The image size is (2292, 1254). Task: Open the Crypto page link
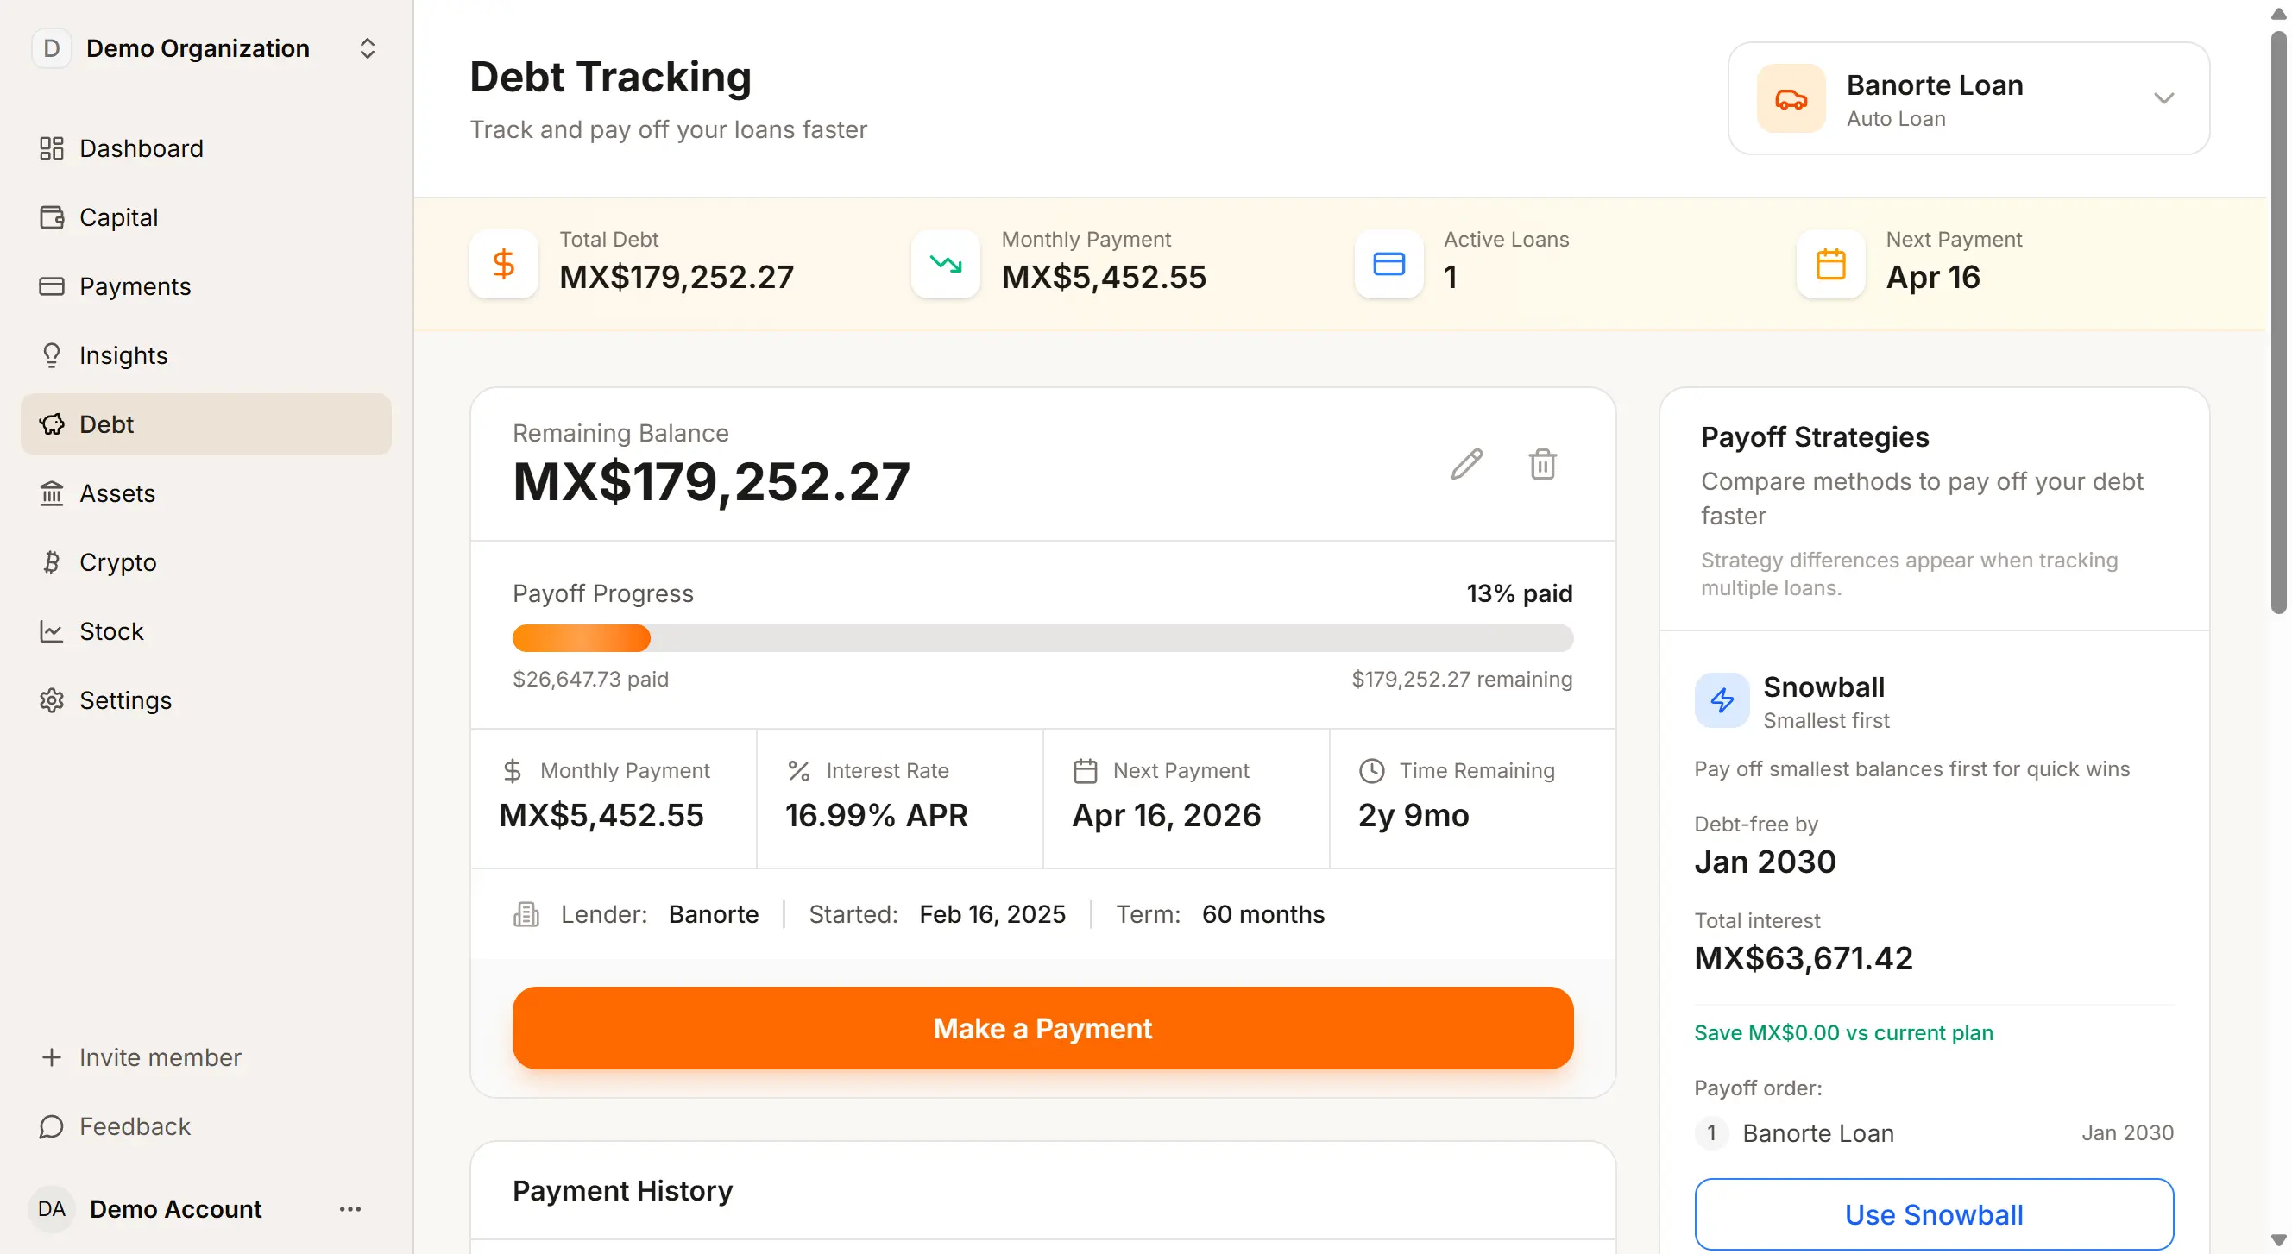coord(206,562)
